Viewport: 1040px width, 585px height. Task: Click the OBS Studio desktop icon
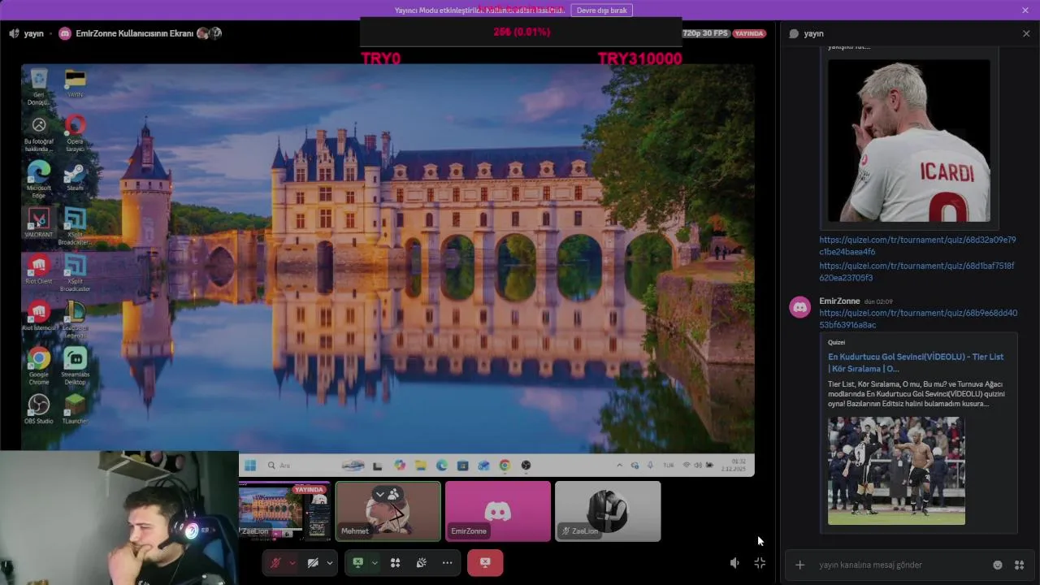(38, 409)
